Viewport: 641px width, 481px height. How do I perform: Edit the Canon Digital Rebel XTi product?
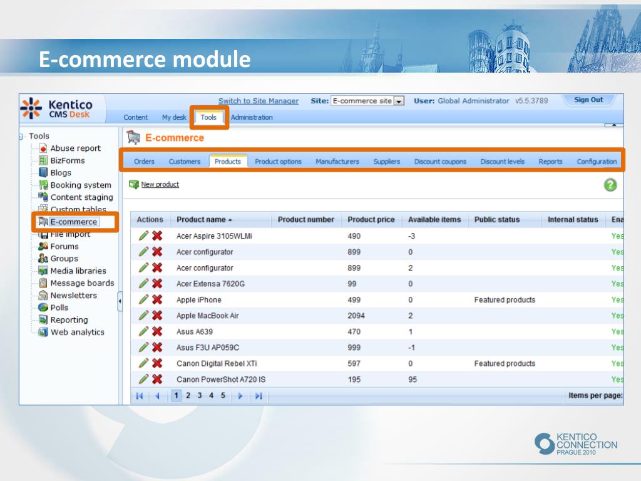pyautogui.click(x=143, y=363)
